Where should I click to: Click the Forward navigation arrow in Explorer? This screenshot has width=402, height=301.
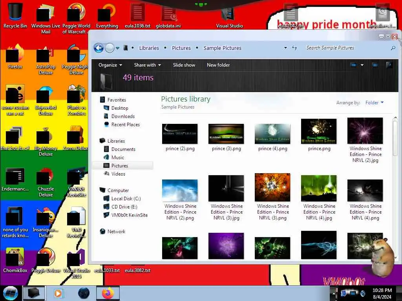tap(110, 48)
